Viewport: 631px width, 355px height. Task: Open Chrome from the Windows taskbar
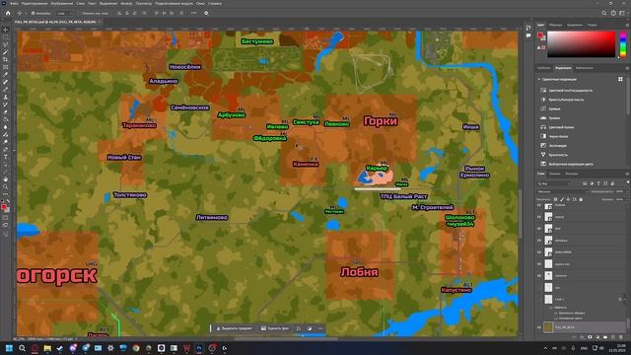point(136,348)
